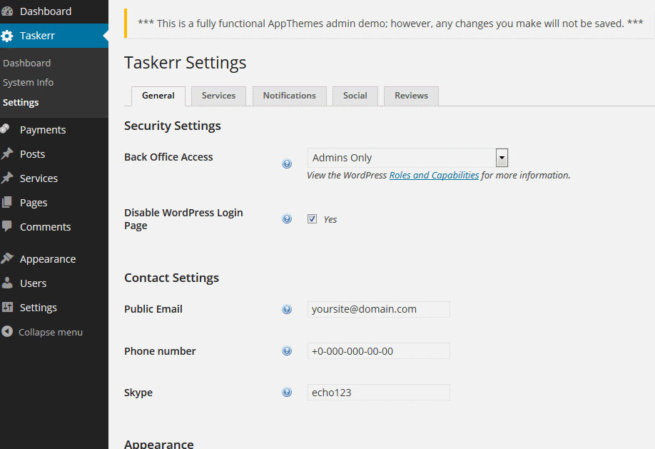The width and height of the screenshot is (655, 449).
Task: Go to the Posts menu
Action: [x=54, y=154]
